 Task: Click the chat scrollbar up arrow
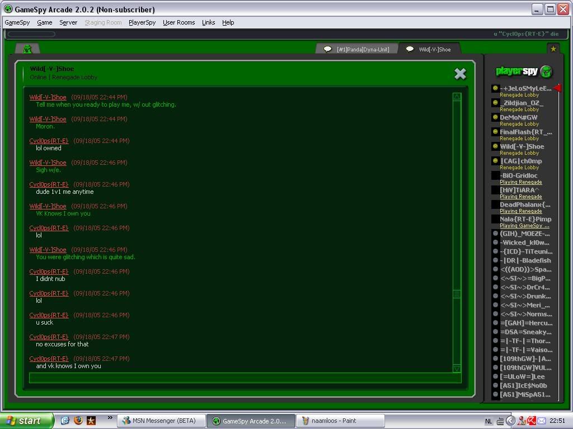(457, 97)
